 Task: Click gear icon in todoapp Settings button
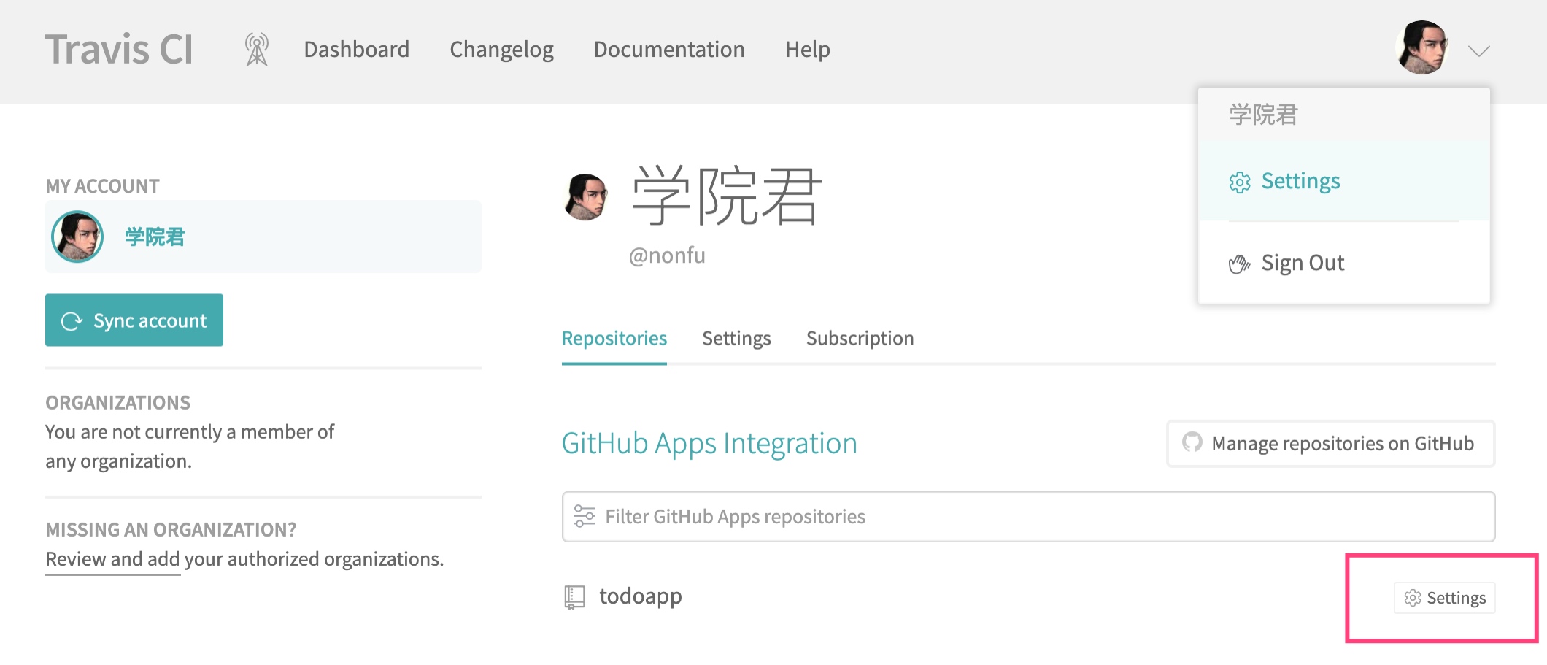(x=1413, y=598)
